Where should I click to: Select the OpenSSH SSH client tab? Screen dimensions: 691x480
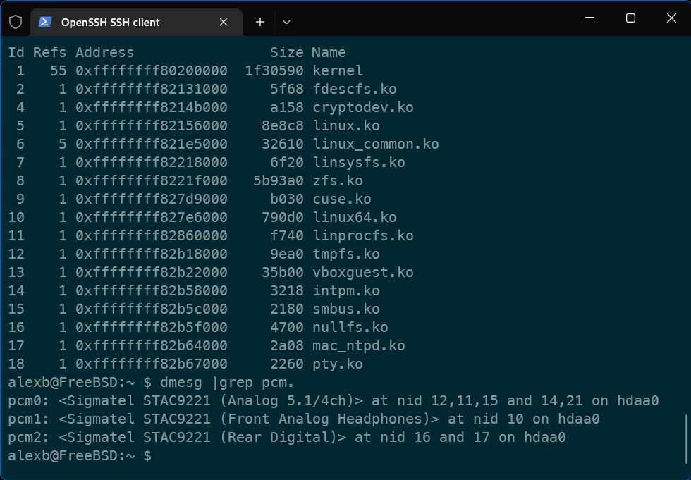pos(111,22)
